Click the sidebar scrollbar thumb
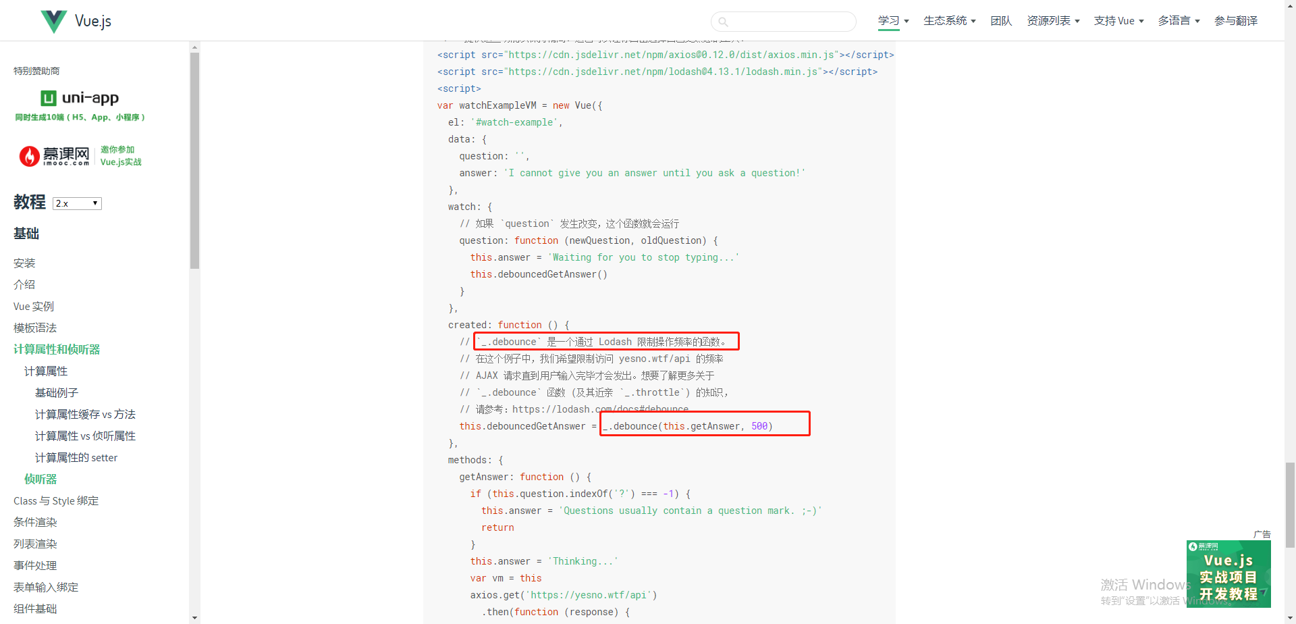The image size is (1296, 624). 194,161
